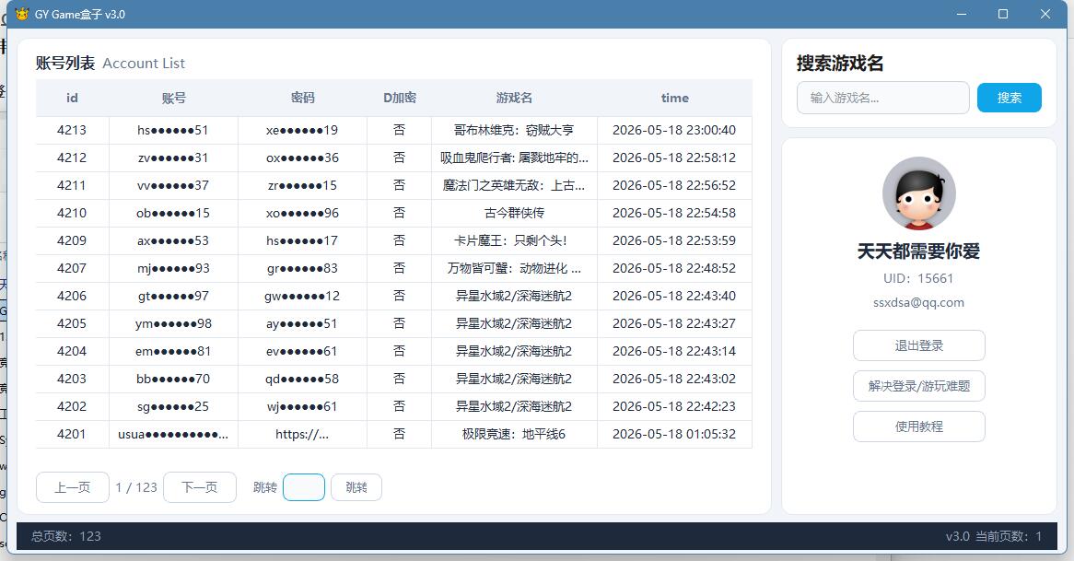The width and height of the screenshot is (1074, 561).
Task: Click timestamp 2026-05-18 01:05:32
Action: click(674, 434)
